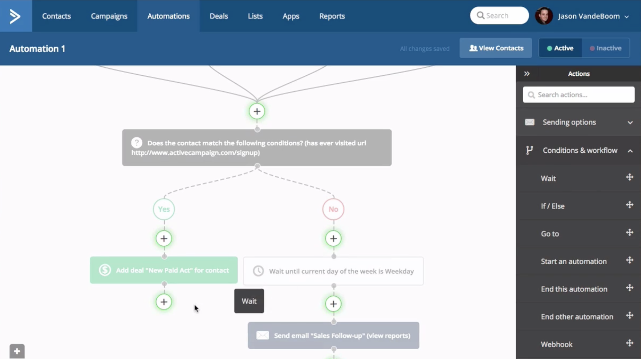Click inside the Search actions field
Image resolution: width=641 pixels, height=359 pixels.
coord(579,94)
